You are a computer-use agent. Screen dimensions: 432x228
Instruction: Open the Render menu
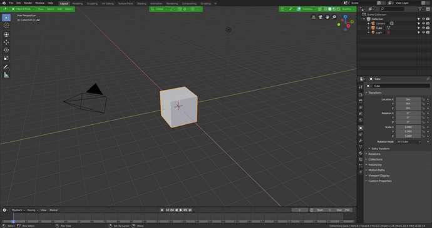(28, 3)
